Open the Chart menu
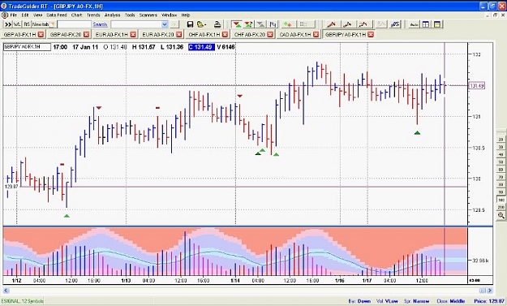507x306 pixels. tap(76, 15)
